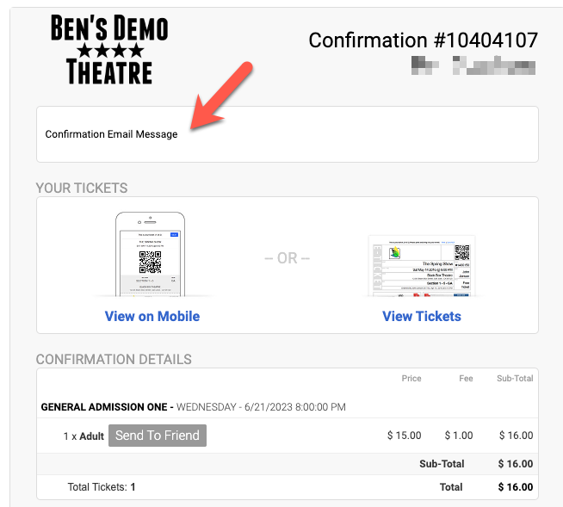Click the QR code on phone image
This screenshot has width=563, height=507.
pyautogui.click(x=150, y=263)
